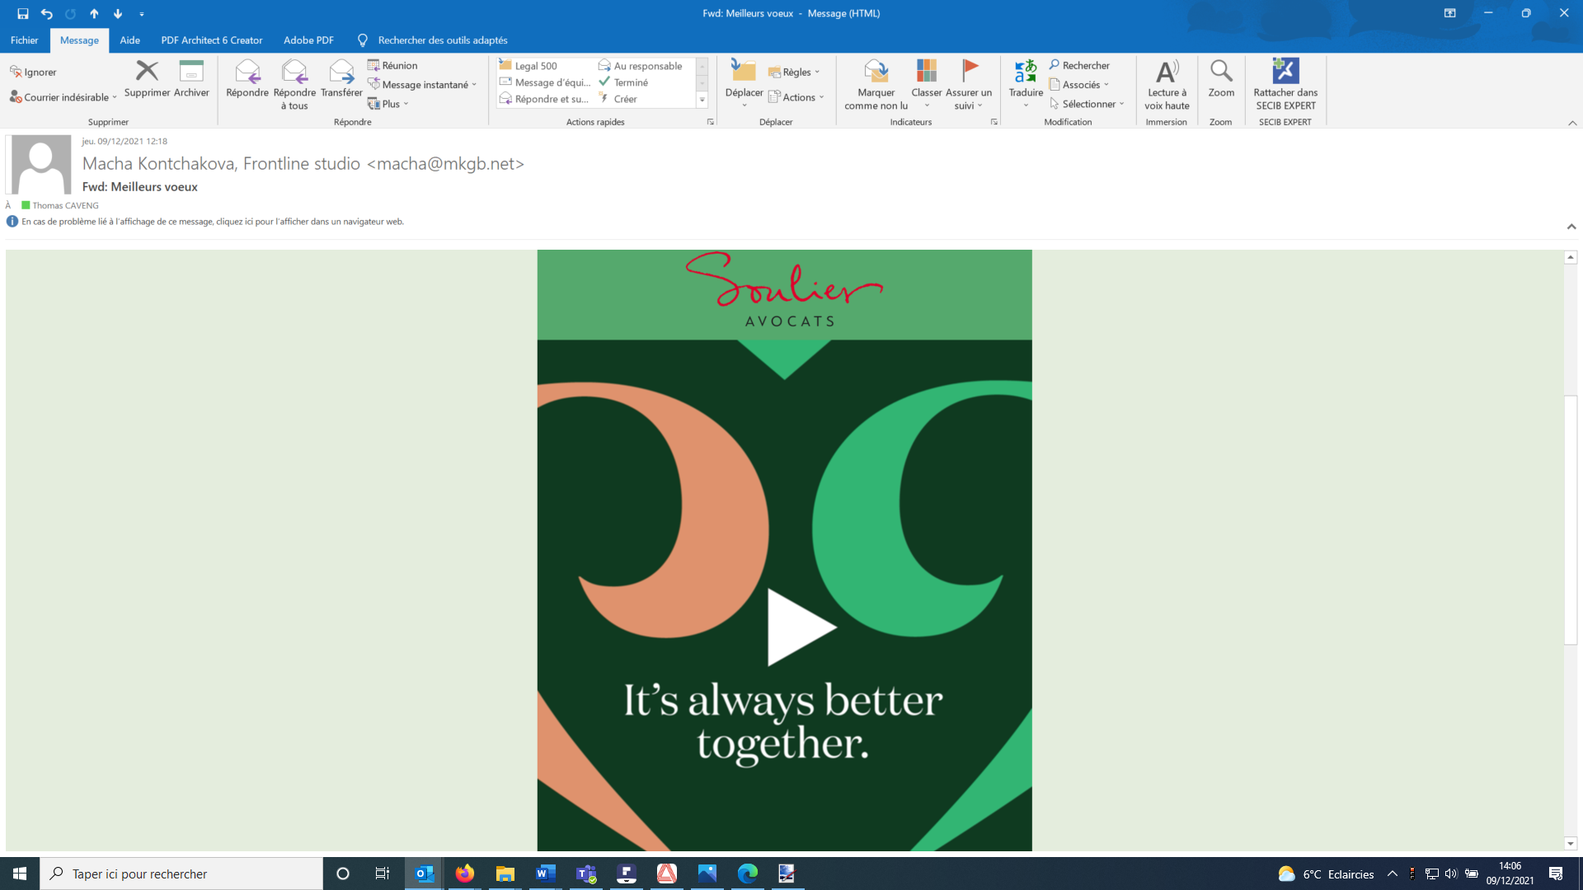Click Répondre à tous icon
Screen dimensions: 1583x890
pos(294,84)
